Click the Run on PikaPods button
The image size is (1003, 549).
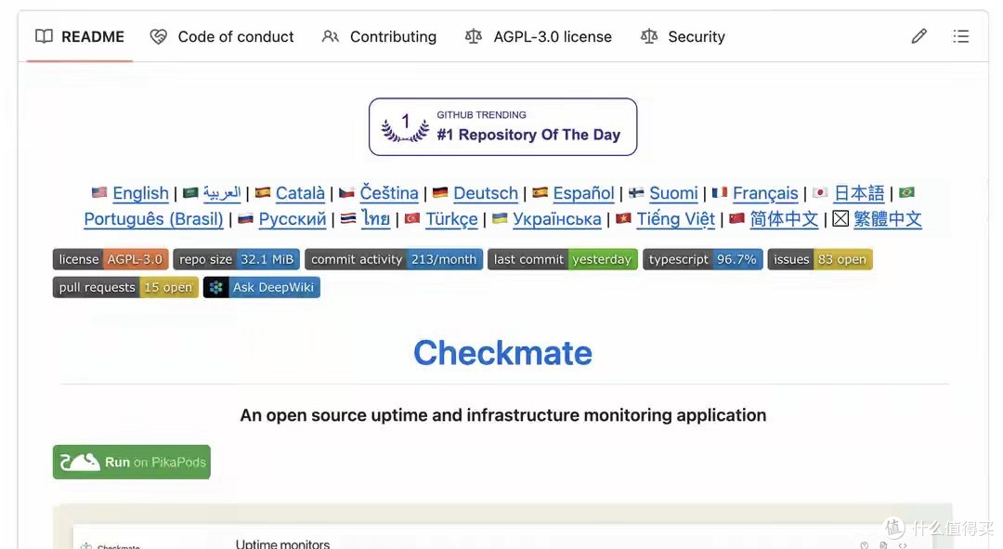[x=131, y=462]
